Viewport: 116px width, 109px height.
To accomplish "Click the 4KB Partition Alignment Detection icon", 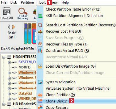I will click(x=40, y=16).
